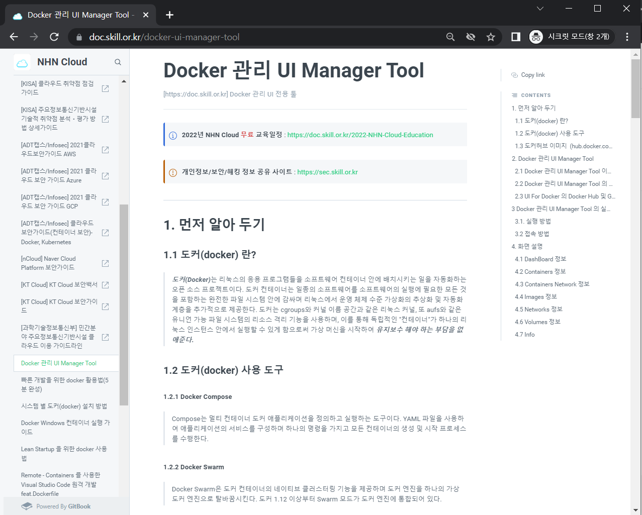
Task: Click the NHN Cloud sidebar title
Action: coord(62,62)
